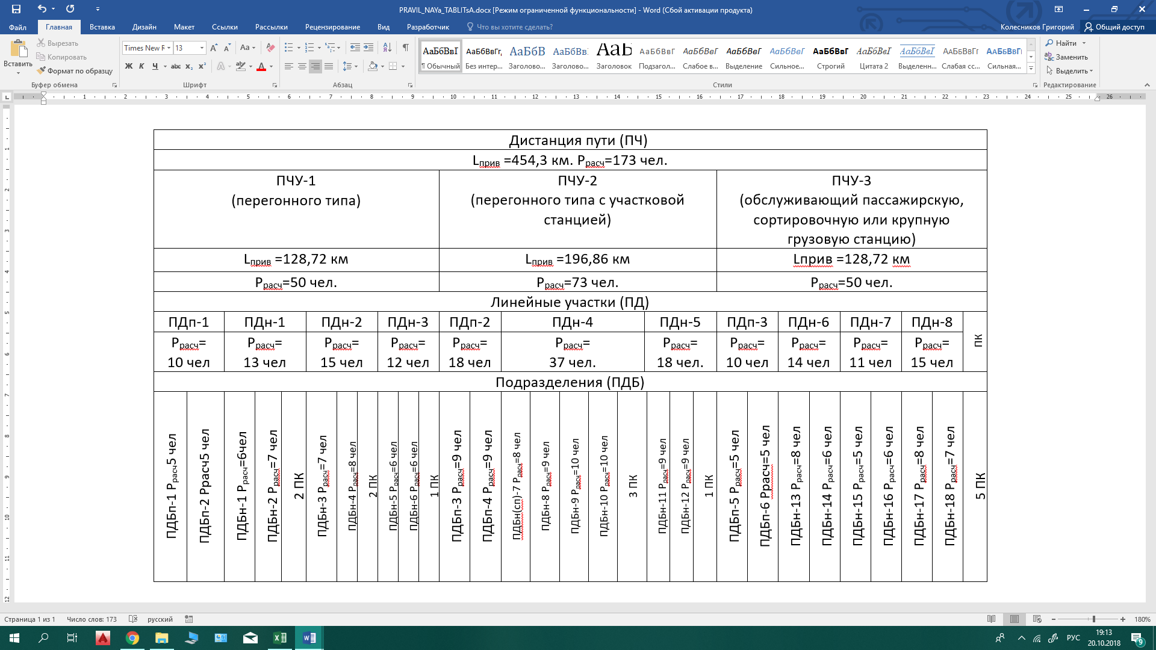
Task: Switch to Web Layout view in status bar
Action: (1037, 619)
